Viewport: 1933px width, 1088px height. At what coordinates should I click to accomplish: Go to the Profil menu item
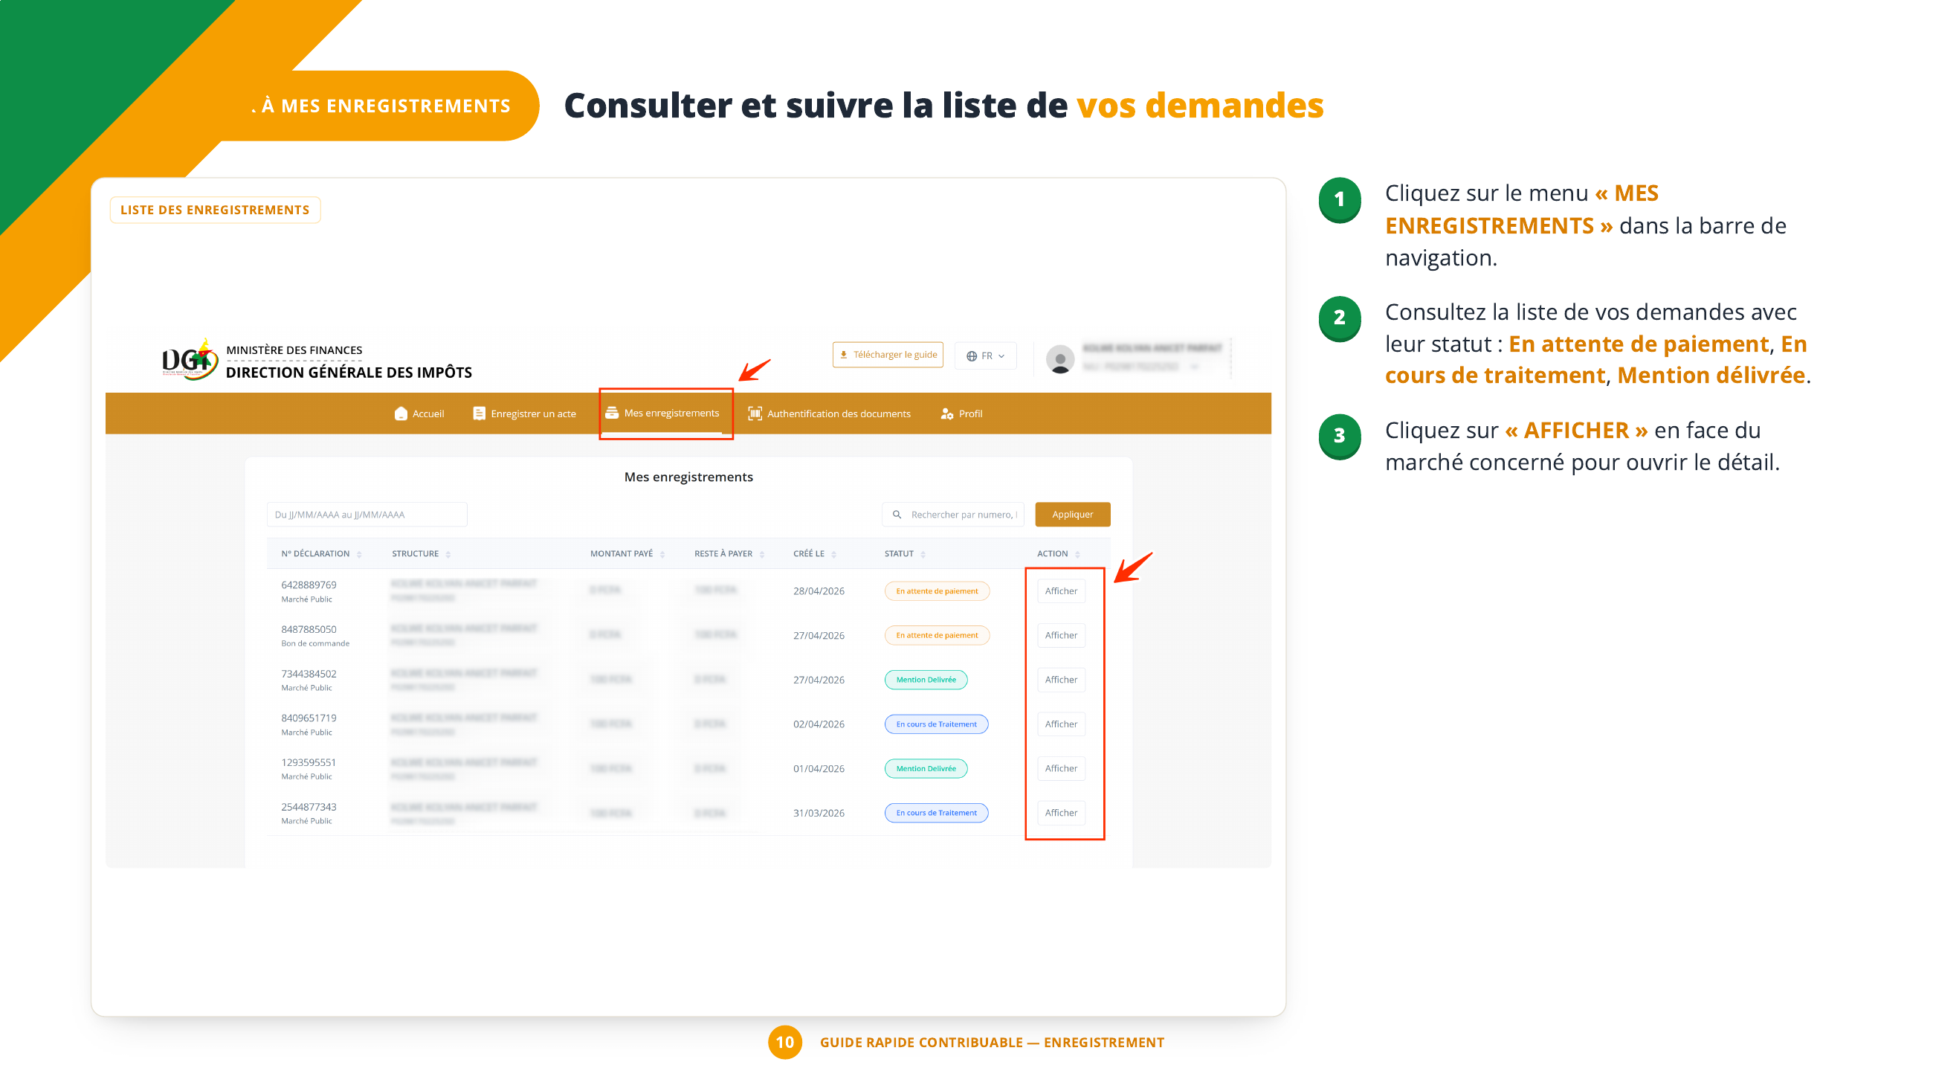pyautogui.click(x=961, y=413)
